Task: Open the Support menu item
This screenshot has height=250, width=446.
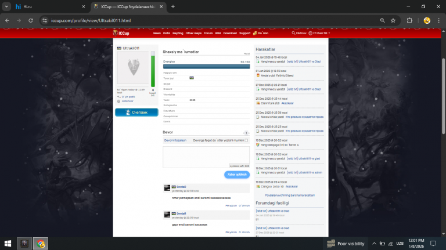Action: tap(244, 33)
